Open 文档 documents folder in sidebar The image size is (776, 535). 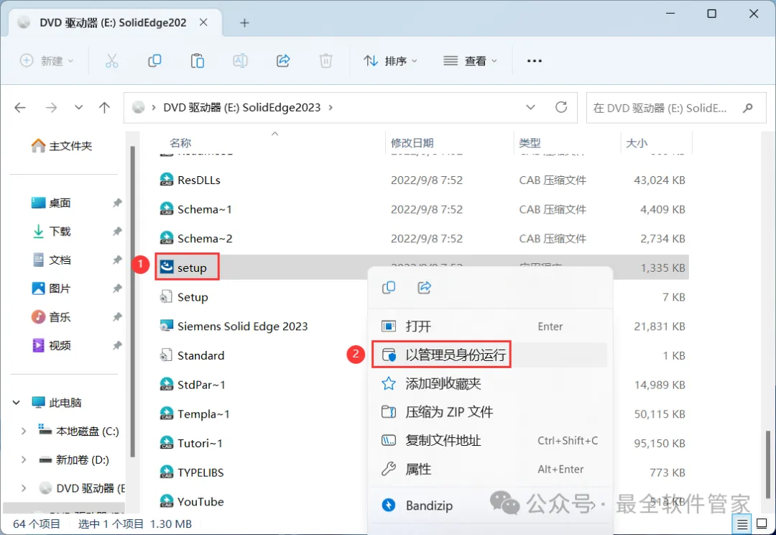[52, 260]
